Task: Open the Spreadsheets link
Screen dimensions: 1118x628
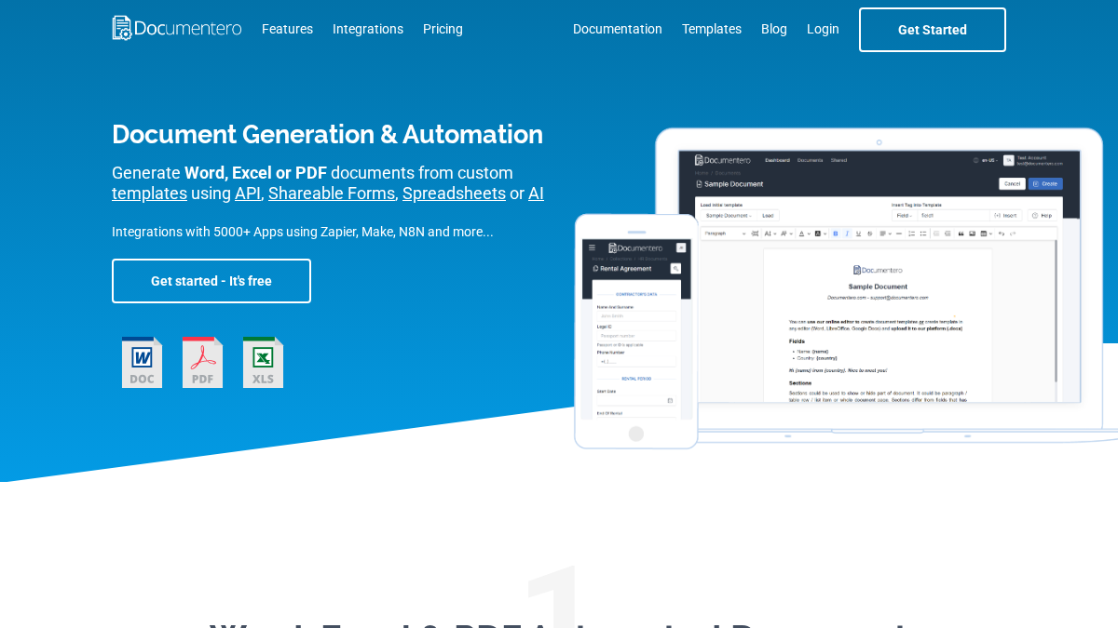Action: (x=454, y=194)
